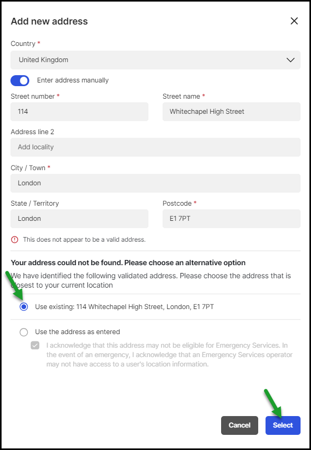This screenshot has height=450, width=311.
Task: Toggle Enter address manually switch
Action: (20, 80)
